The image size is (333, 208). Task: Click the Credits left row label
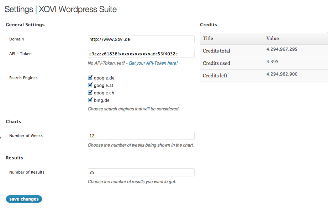[x=215, y=76]
